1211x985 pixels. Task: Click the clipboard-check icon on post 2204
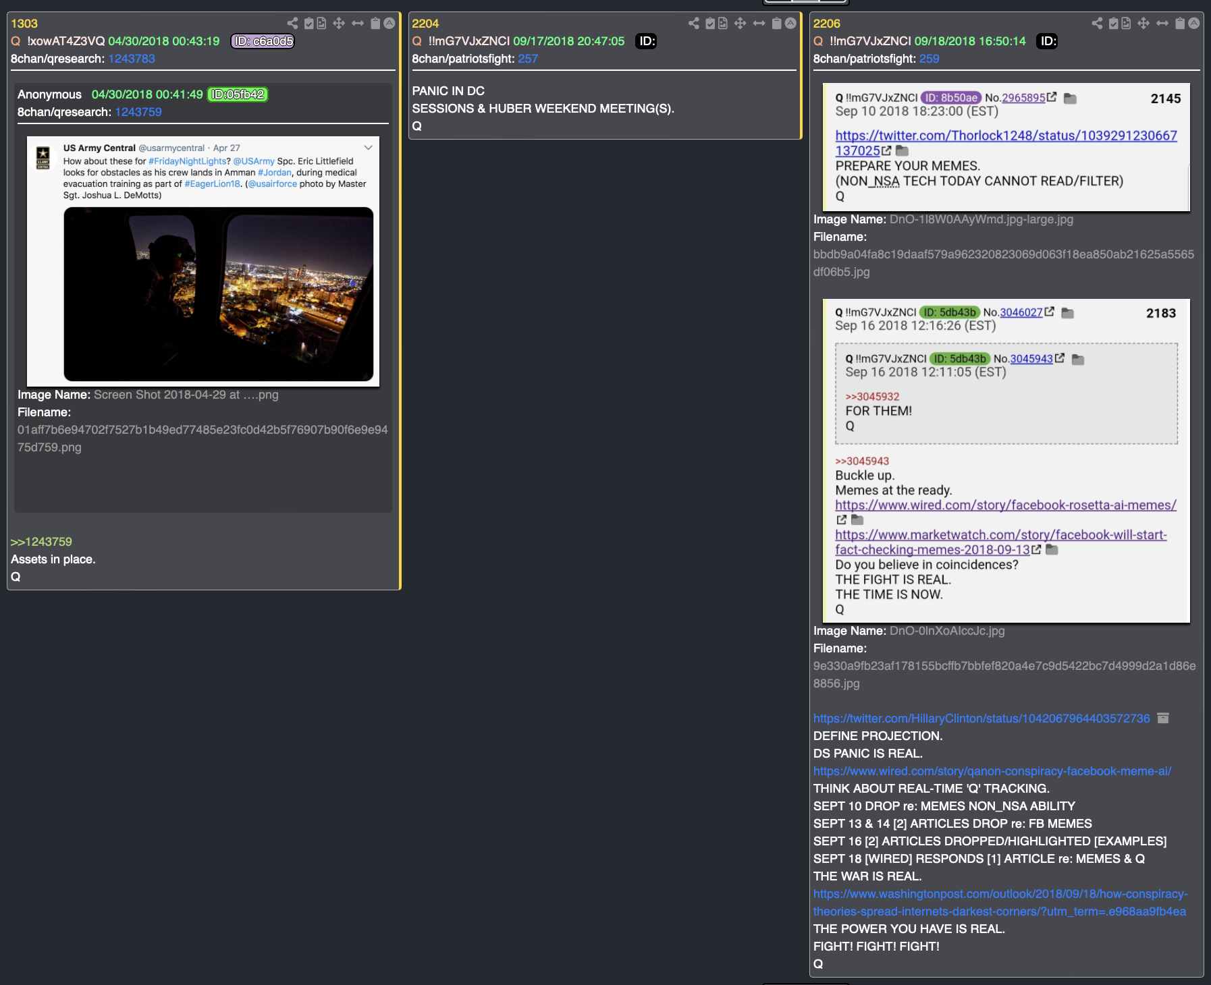click(710, 24)
